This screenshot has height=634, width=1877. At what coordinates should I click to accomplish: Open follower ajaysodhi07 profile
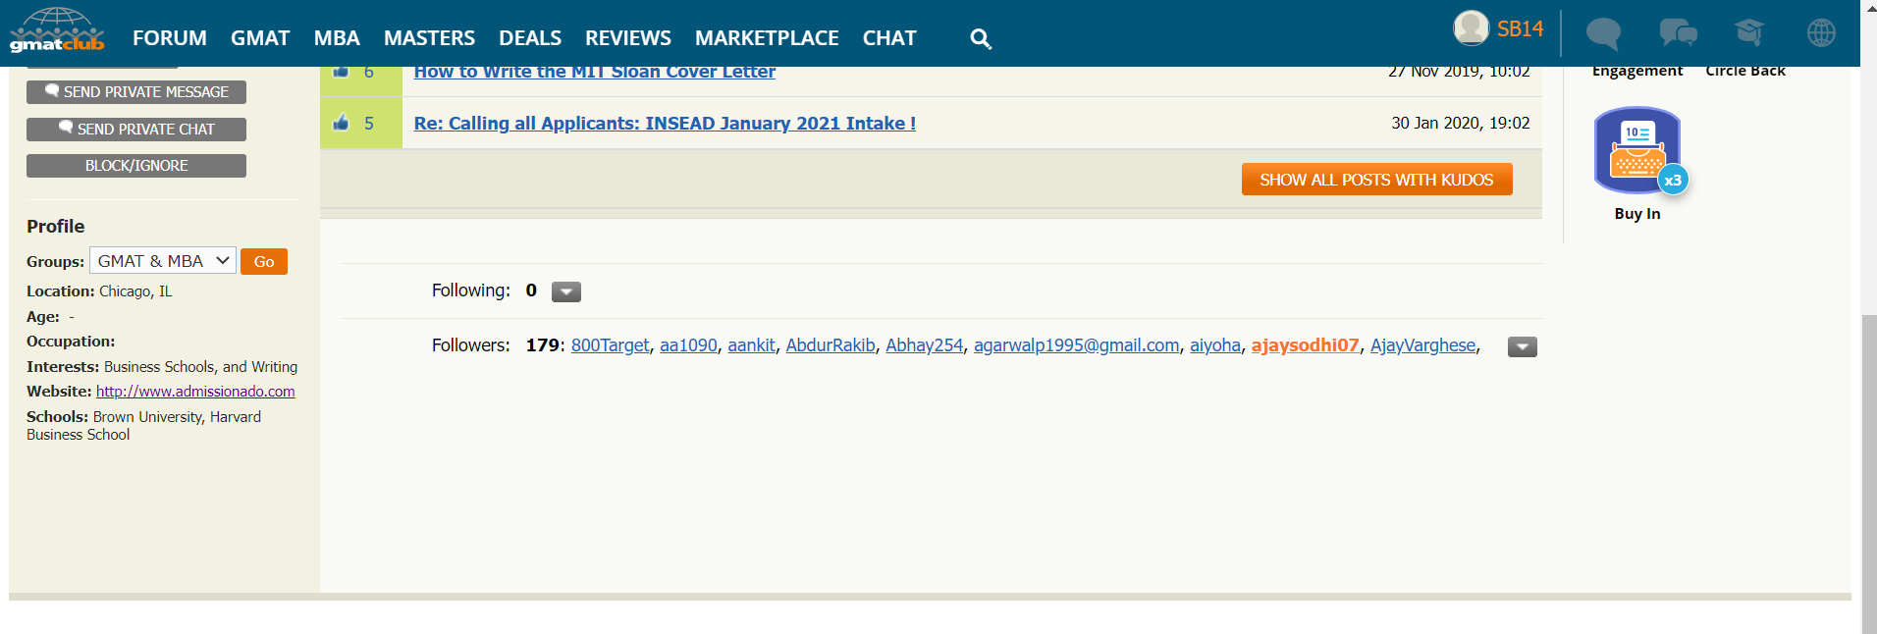[x=1305, y=345]
